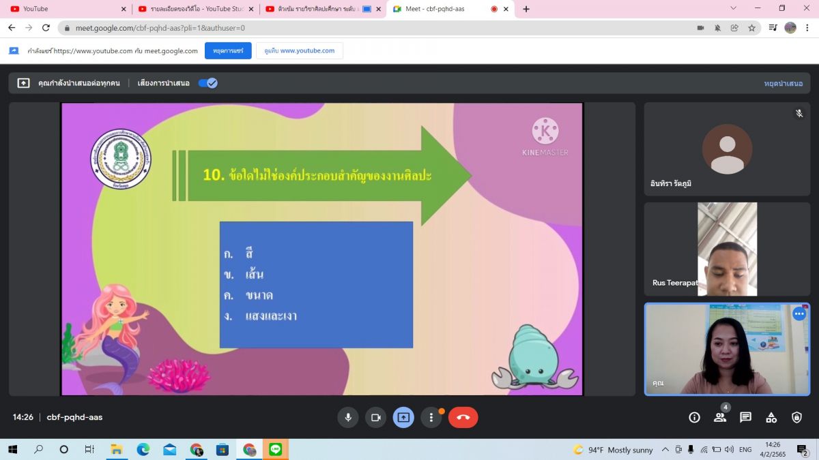
Task: Click the stop presenting link at right
Action: click(783, 83)
